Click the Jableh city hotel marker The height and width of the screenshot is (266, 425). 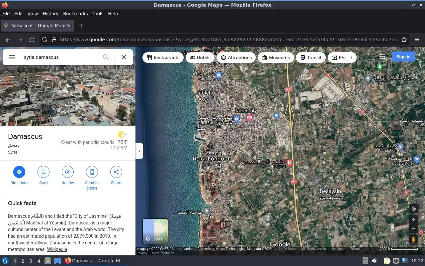pyautogui.click(x=249, y=117)
